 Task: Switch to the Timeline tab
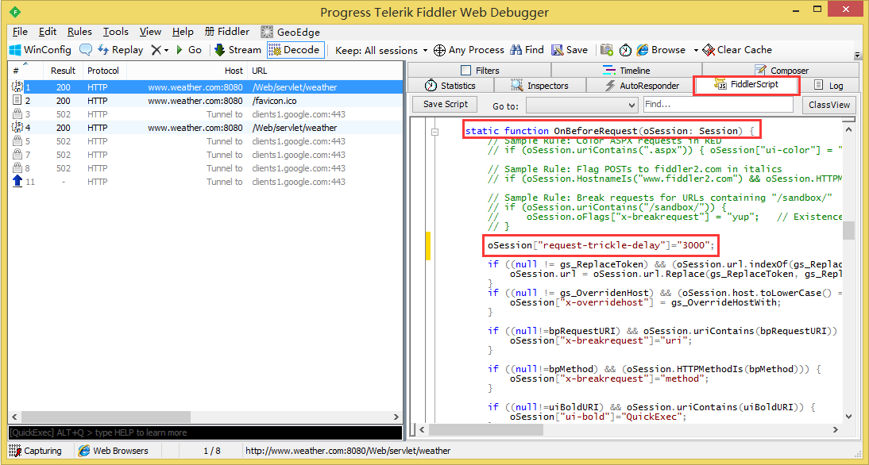(626, 71)
